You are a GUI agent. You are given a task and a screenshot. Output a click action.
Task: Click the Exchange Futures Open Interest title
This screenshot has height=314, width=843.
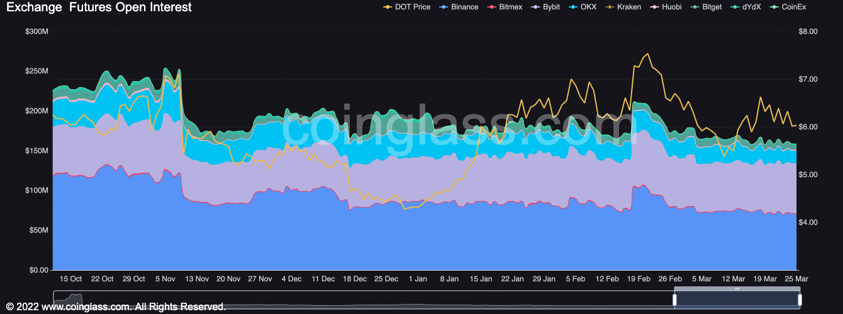pos(99,8)
